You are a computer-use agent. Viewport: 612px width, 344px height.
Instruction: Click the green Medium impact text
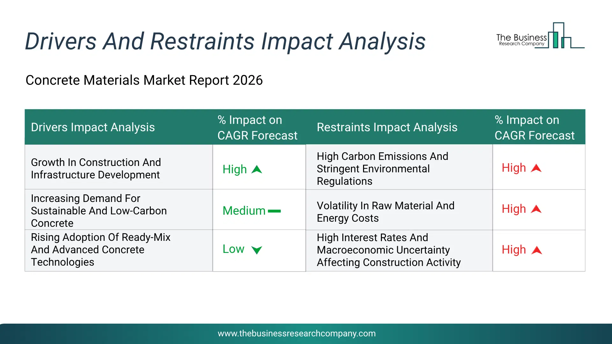point(244,211)
